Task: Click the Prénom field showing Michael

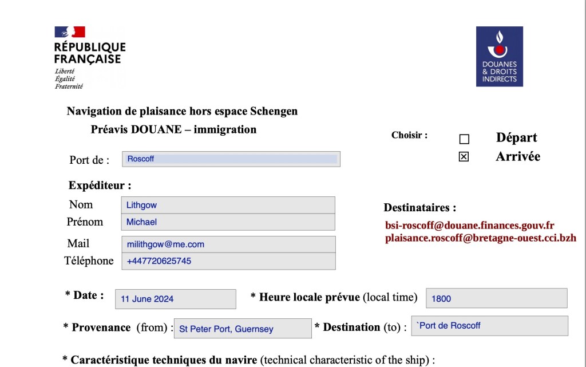Action: point(228,222)
